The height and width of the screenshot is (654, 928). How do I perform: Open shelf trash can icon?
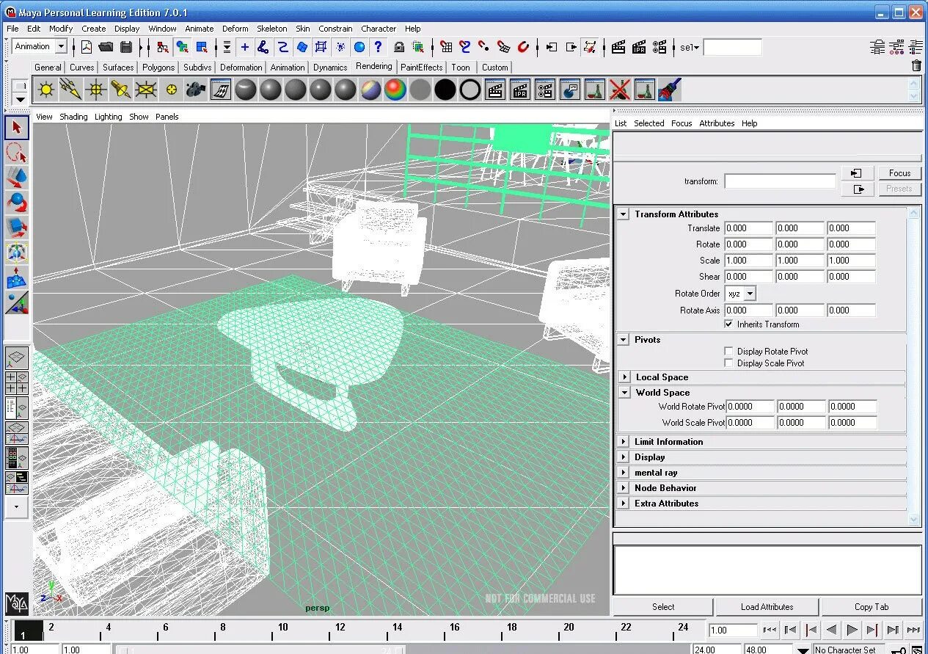pyautogui.click(x=916, y=66)
